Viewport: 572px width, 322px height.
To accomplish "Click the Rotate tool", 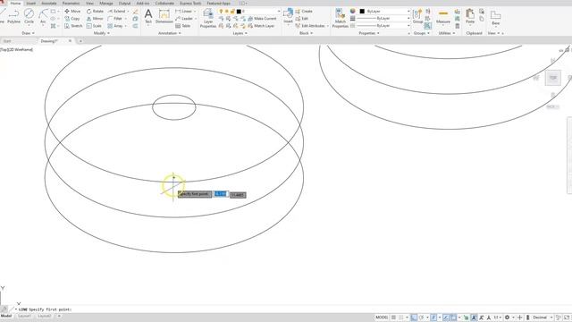I will (x=95, y=12).
